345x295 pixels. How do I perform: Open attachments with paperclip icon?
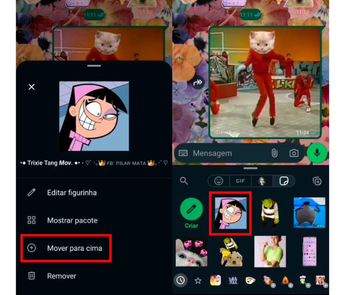click(274, 153)
